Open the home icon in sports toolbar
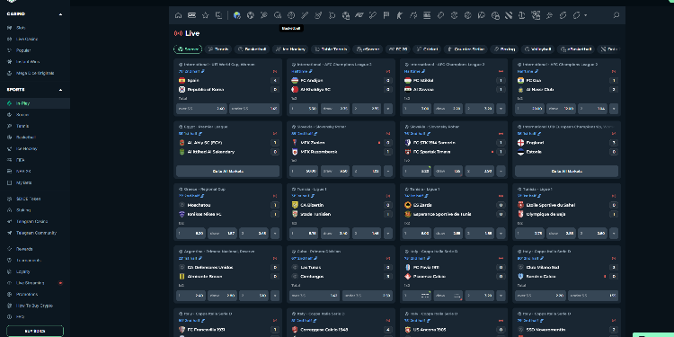The width and height of the screenshot is (674, 337). [x=179, y=15]
